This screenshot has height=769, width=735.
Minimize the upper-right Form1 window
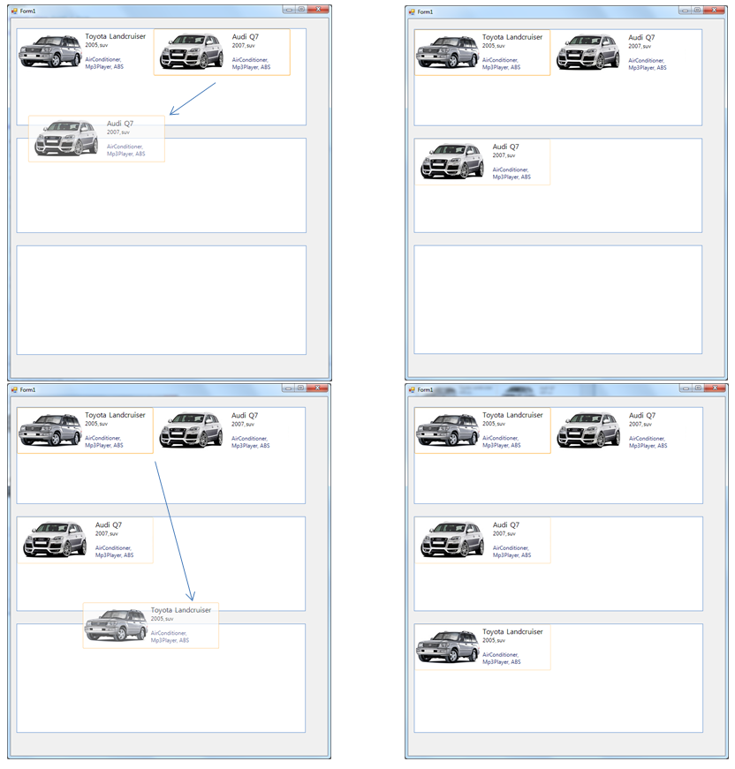685,11
